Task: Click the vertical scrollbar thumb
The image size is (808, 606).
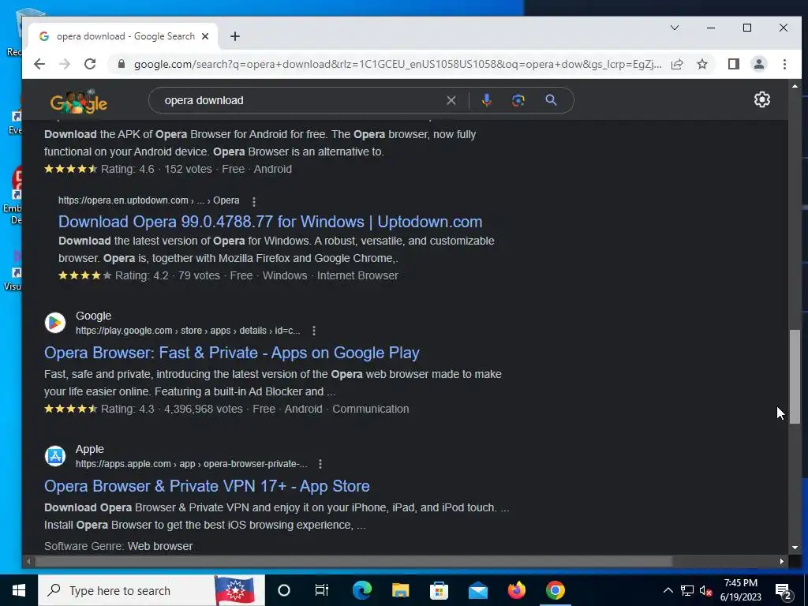Action: pos(795,376)
